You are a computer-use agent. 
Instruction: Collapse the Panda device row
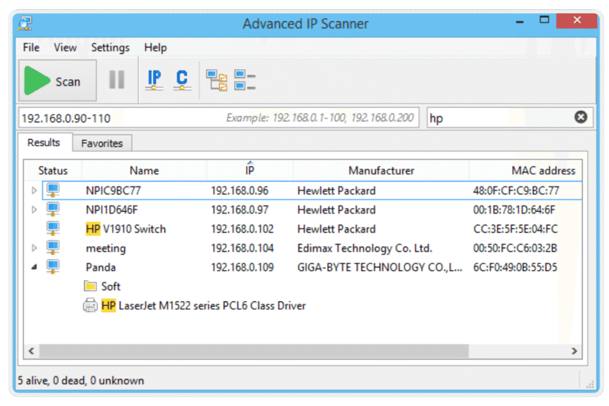(x=34, y=267)
